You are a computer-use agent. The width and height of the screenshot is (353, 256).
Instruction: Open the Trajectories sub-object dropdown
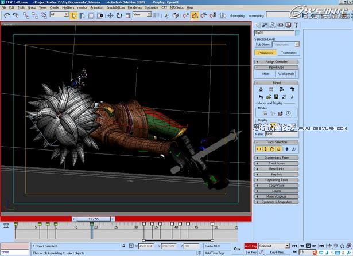coord(286,45)
